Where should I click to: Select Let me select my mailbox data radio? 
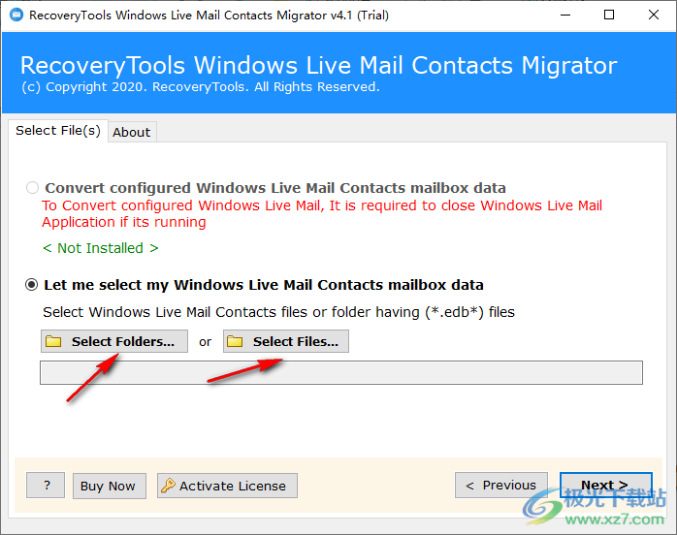tap(31, 285)
